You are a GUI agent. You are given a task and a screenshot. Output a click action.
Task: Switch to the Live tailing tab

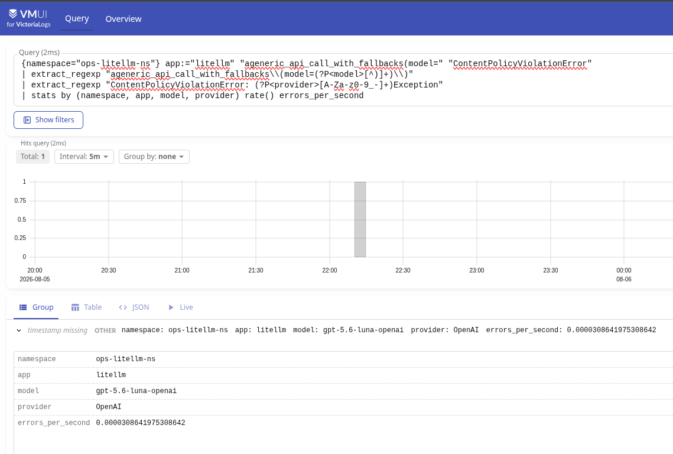pyautogui.click(x=180, y=307)
